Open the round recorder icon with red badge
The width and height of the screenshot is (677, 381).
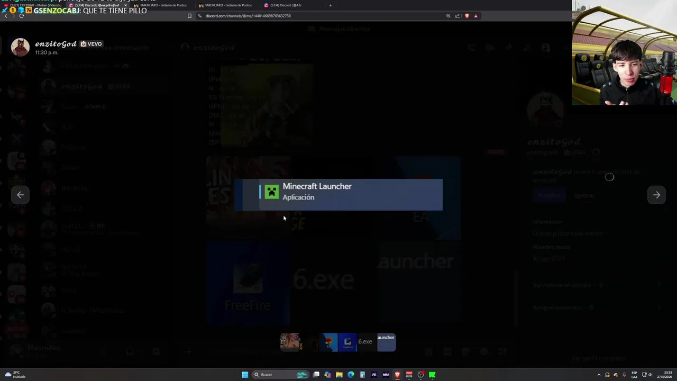(420, 375)
